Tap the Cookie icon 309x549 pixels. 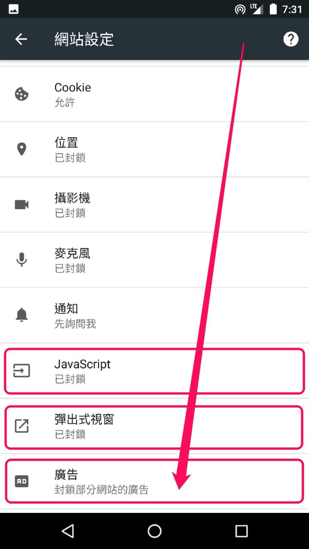(21, 94)
